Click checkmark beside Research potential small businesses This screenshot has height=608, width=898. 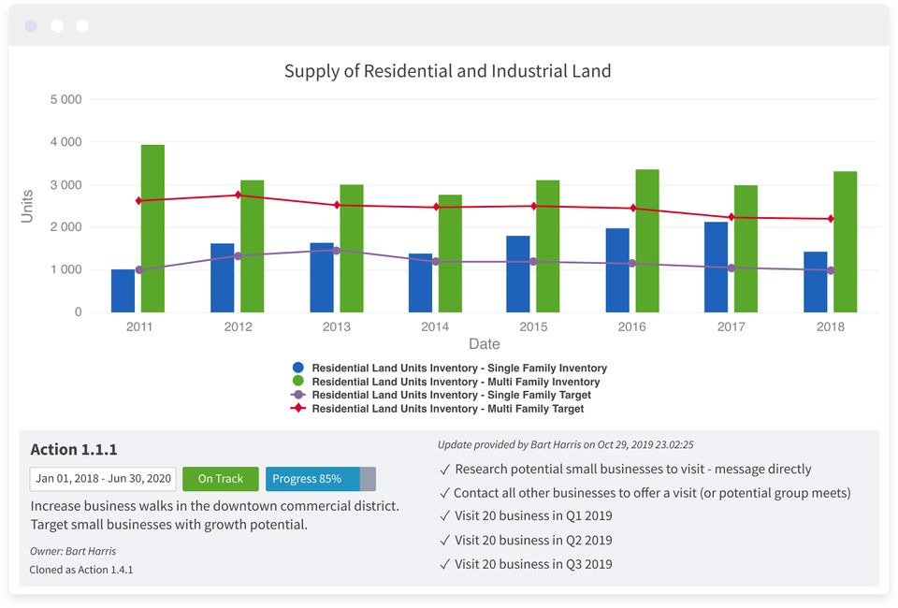click(444, 470)
